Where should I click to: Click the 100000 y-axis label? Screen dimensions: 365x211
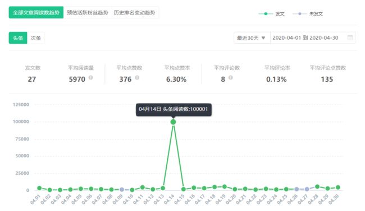tap(21, 121)
